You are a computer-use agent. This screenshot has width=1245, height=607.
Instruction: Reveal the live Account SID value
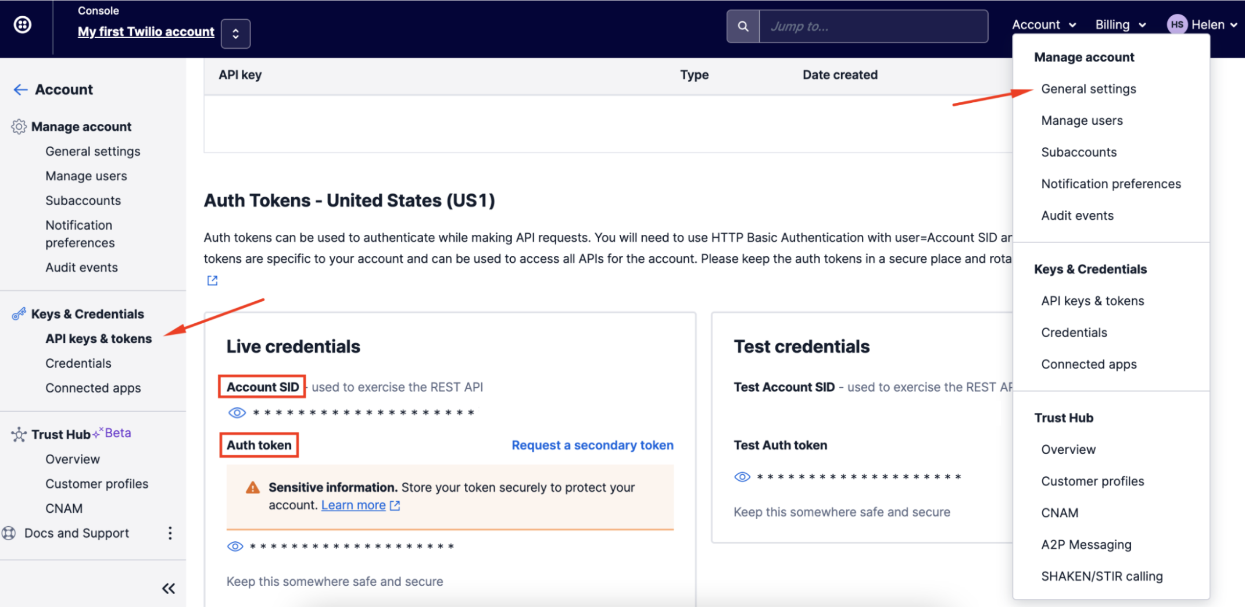(237, 413)
